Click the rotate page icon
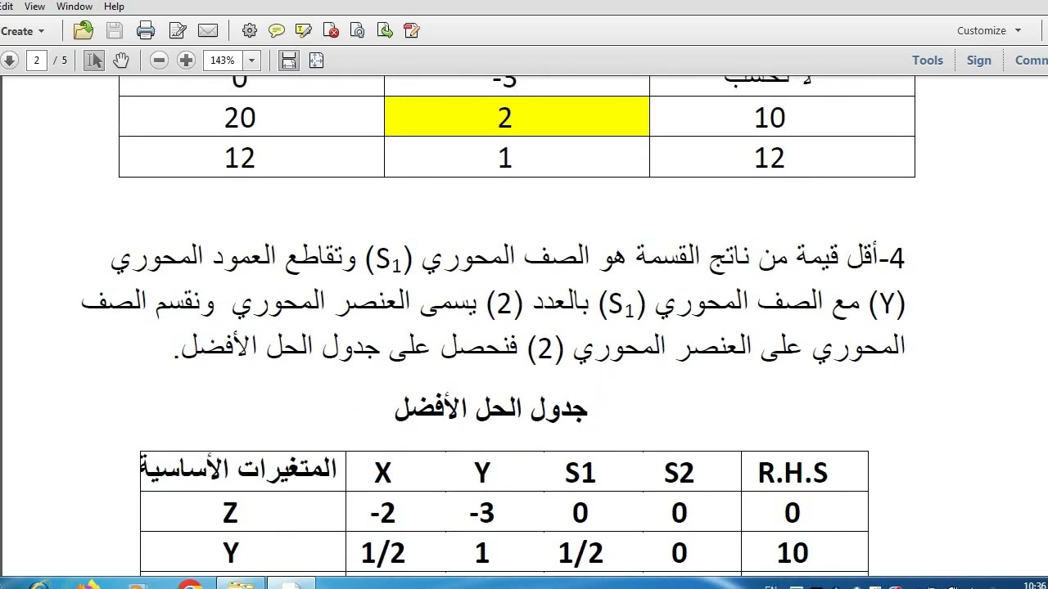The image size is (1048, 589). [358, 31]
